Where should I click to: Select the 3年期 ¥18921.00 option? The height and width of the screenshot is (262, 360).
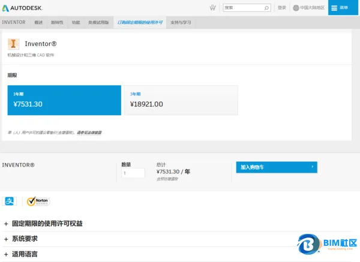tap(181, 100)
